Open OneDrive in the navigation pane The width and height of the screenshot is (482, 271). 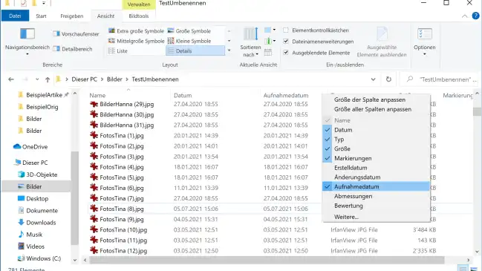coord(30,146)
